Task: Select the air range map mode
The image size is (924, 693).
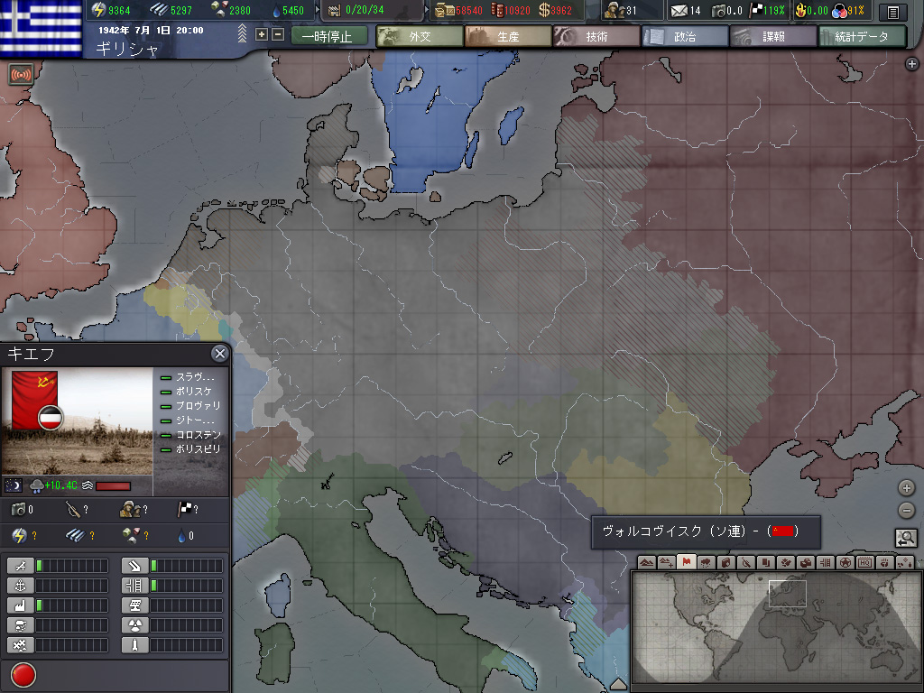Action: 904,563
